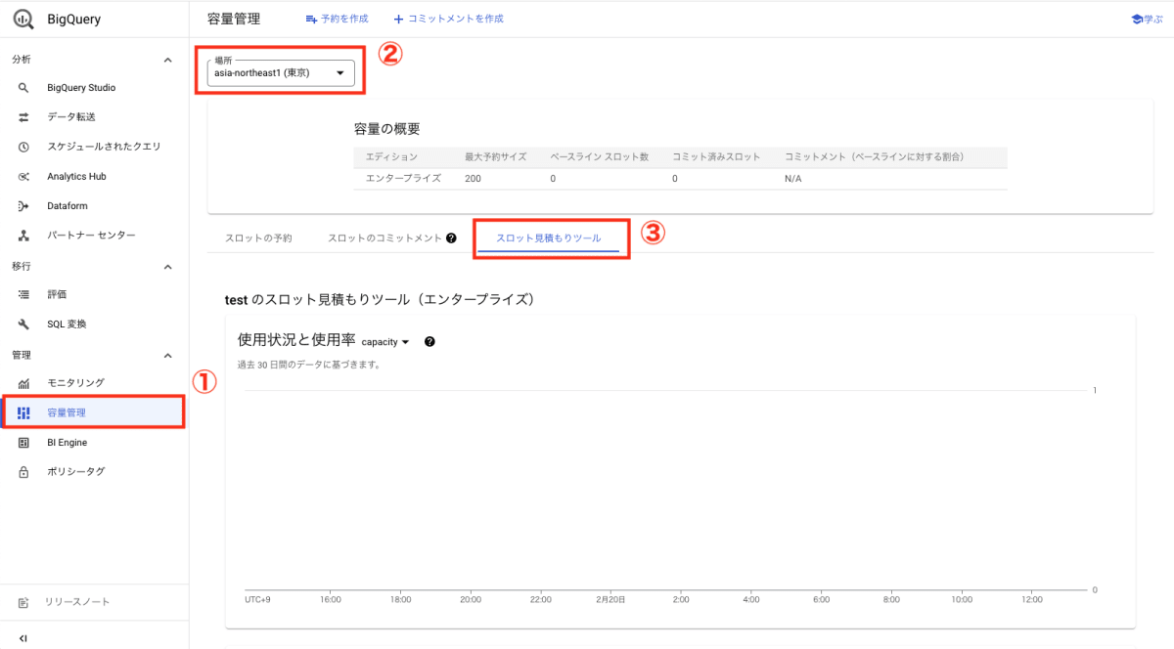Click the 最大予約サイズ value 200
Image resolution: width=1174 pixels, height=649 pixels.
coord(474,179)
